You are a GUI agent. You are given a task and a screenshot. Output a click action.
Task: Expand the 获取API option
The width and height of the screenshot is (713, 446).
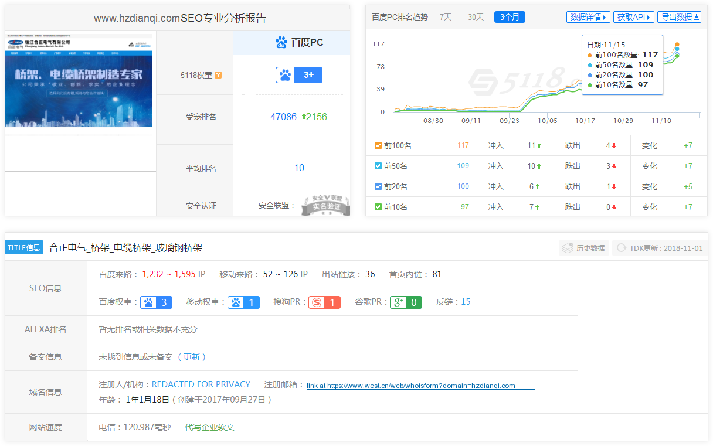click(x=633, y=17)
